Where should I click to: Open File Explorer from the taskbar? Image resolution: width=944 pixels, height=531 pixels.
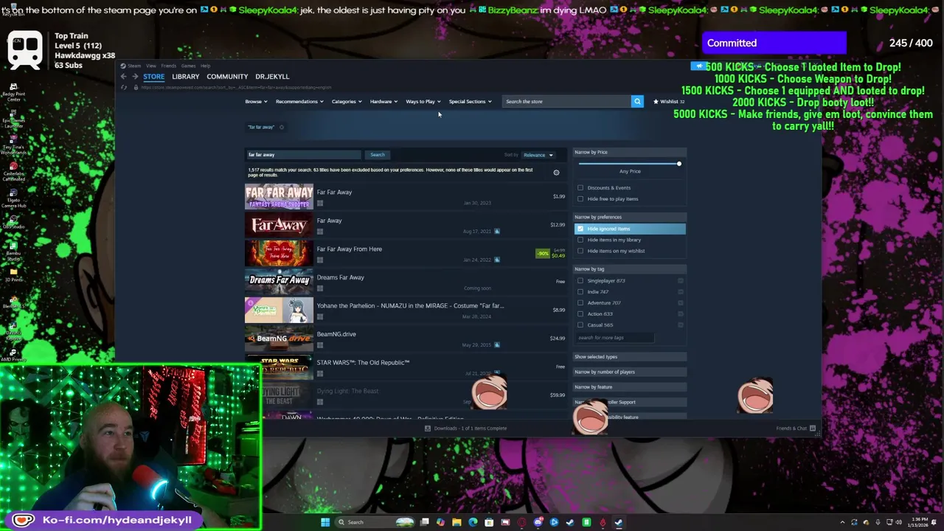click(457, 522)
